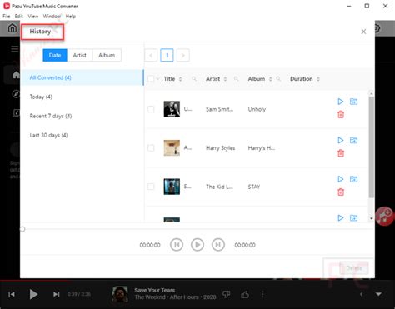The width and height of the screenshot is (395, 309).
Task: Click the red add-music floating button
Action: point(385,216)
